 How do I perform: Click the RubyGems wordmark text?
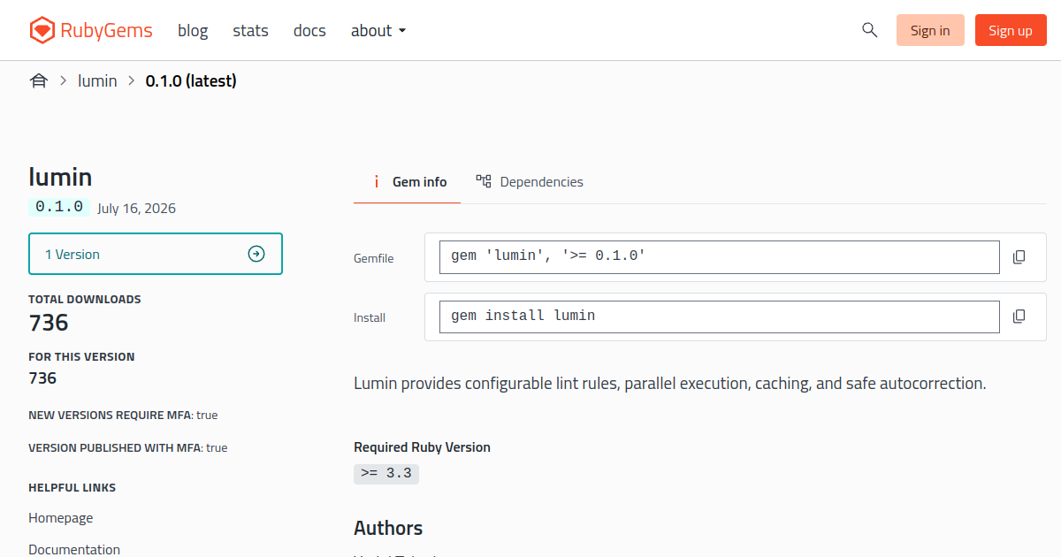coord(106,31)
